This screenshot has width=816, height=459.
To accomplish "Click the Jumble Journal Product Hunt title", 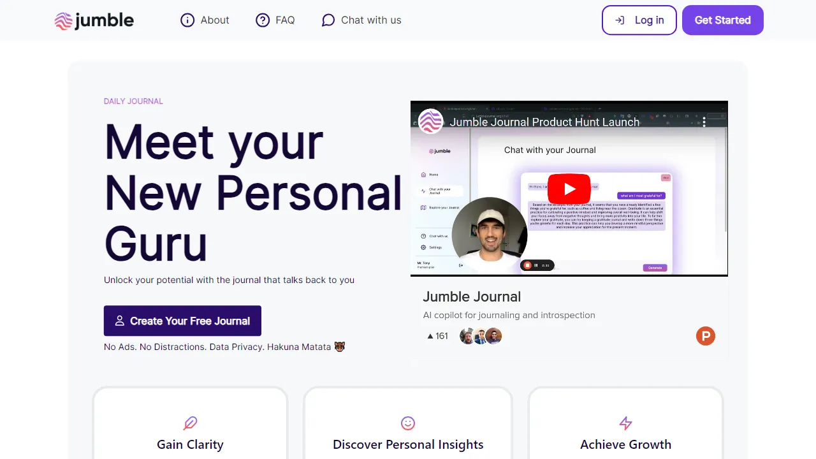I will point(472,296).
